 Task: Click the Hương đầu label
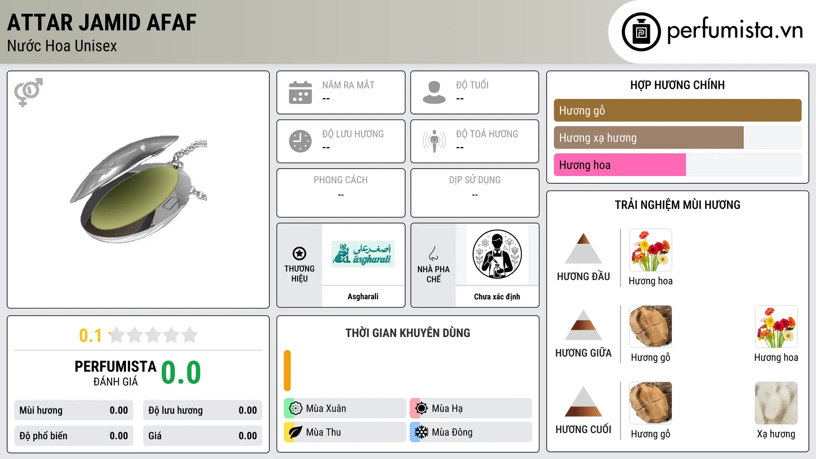(x=583, y=277)
